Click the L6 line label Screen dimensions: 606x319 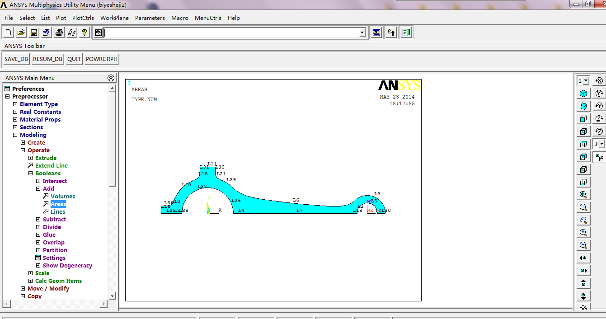[296, 200]
